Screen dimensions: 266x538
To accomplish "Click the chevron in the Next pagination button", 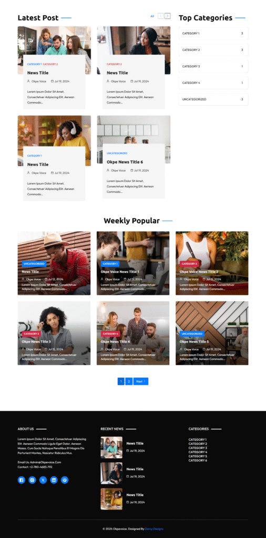I will [145, 381].
